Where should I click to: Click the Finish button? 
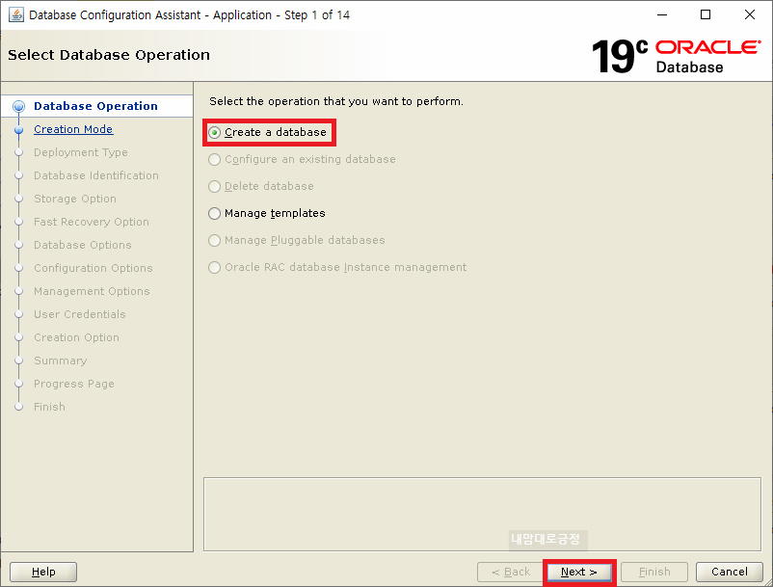654,572
